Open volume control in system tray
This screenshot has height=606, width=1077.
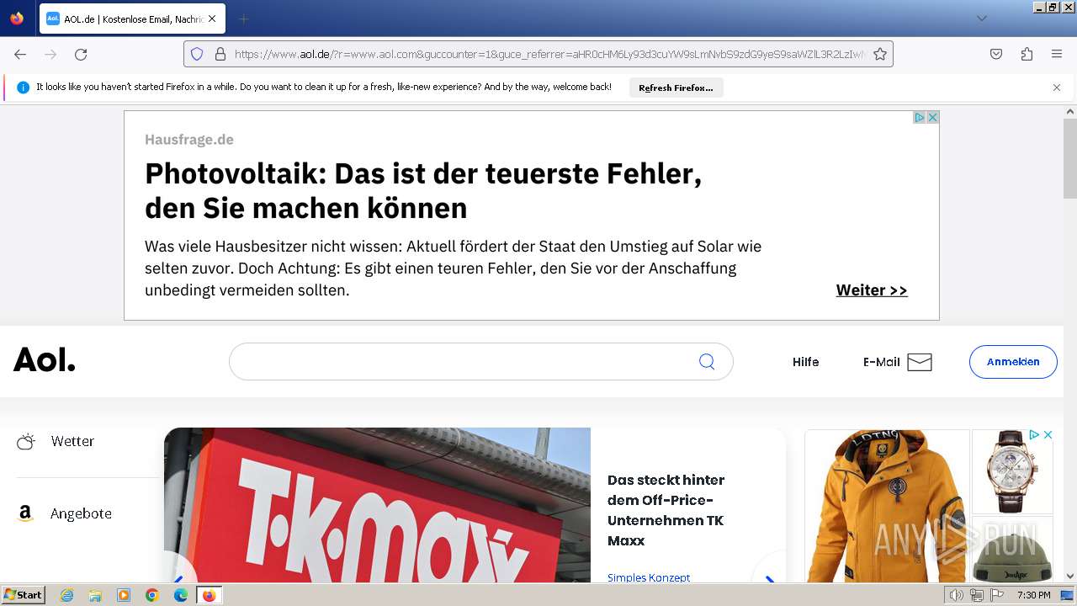pos(957,595)
